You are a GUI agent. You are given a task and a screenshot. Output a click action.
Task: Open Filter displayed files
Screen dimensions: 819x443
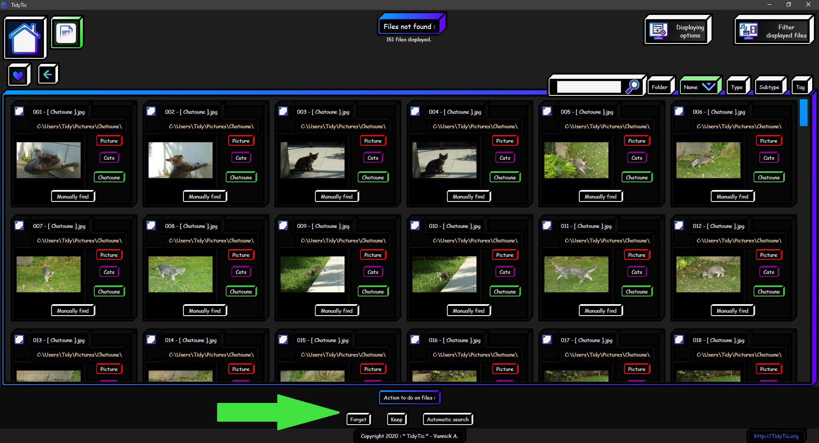774,31
